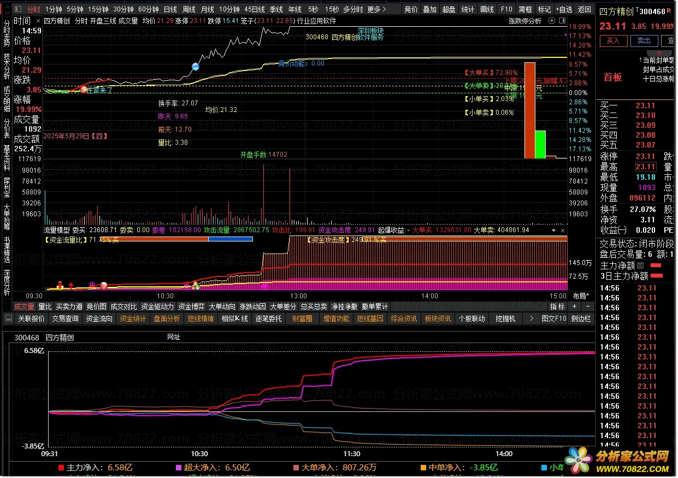The height and width of the screenshot is (478, 678).
Task: Click the 简框 toolbar button
Action: (526, 9)
